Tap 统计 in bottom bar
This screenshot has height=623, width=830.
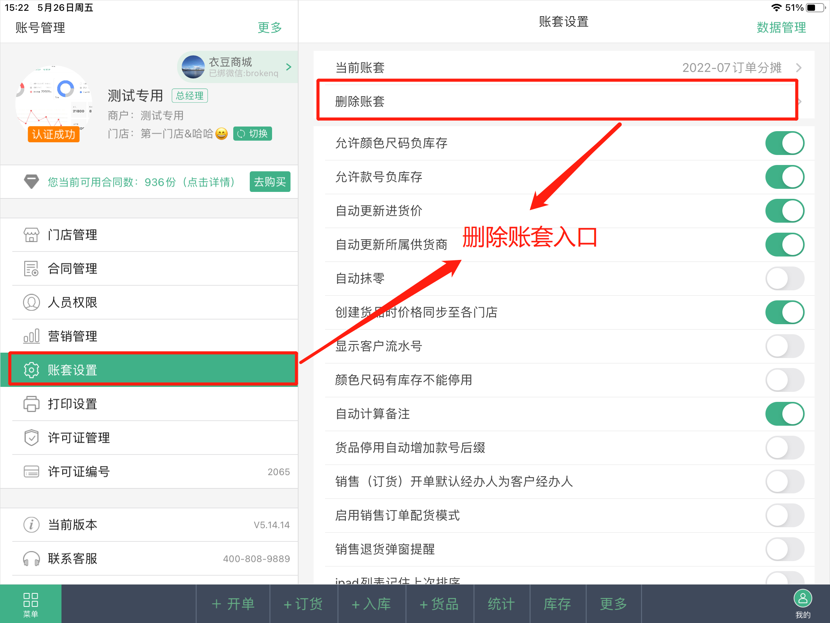501,604
